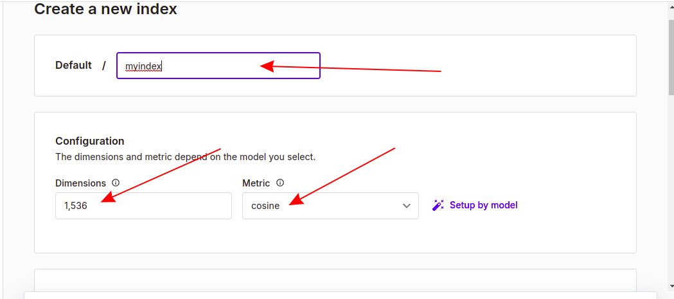Open the Setup by model link
This screenshot has width=674, height=299.
pyautogui.click(x=483, y=205)
